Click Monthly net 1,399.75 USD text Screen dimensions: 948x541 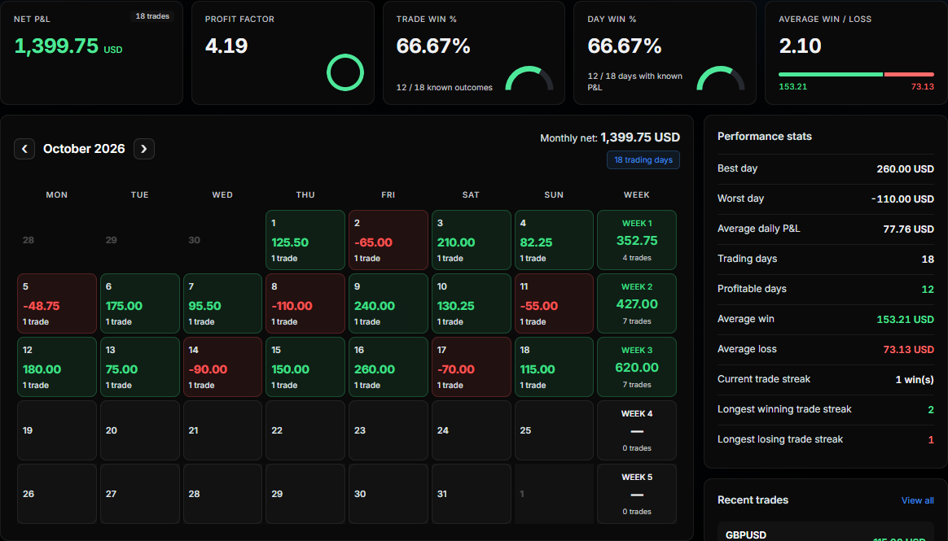[x=610, y=137]
